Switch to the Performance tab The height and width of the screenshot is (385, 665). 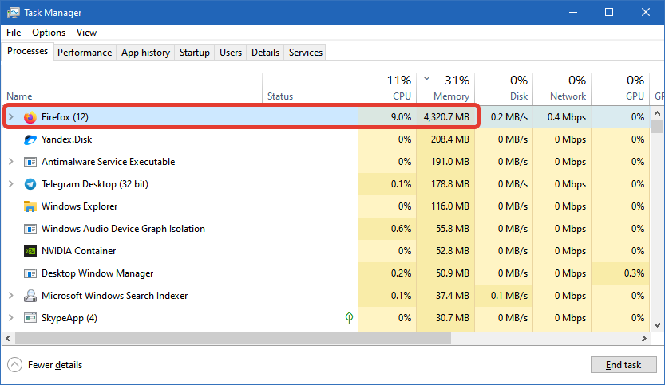(x=85, y=53)
